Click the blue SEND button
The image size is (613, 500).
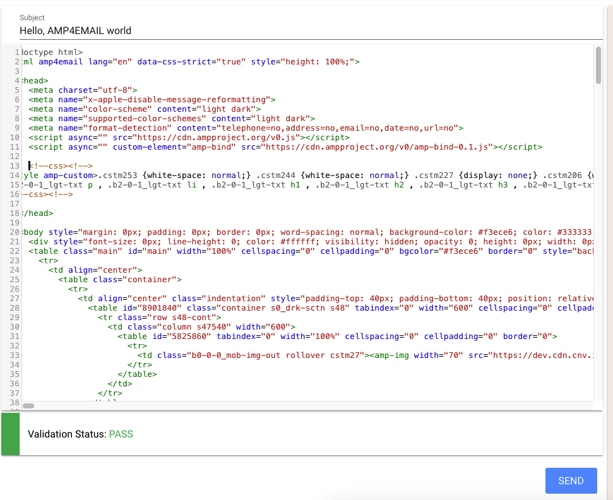571,480
